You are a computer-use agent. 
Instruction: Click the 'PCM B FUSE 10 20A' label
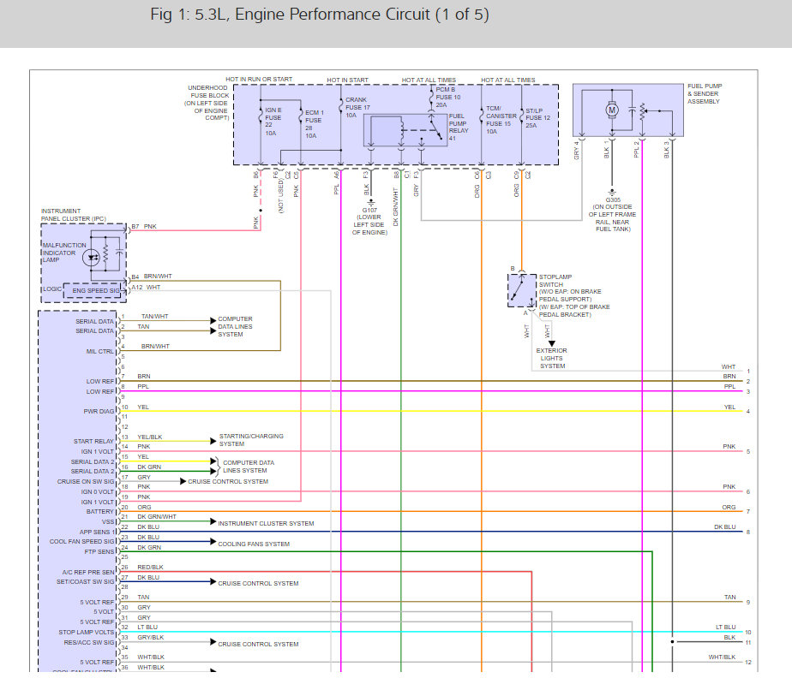(448, 97)
